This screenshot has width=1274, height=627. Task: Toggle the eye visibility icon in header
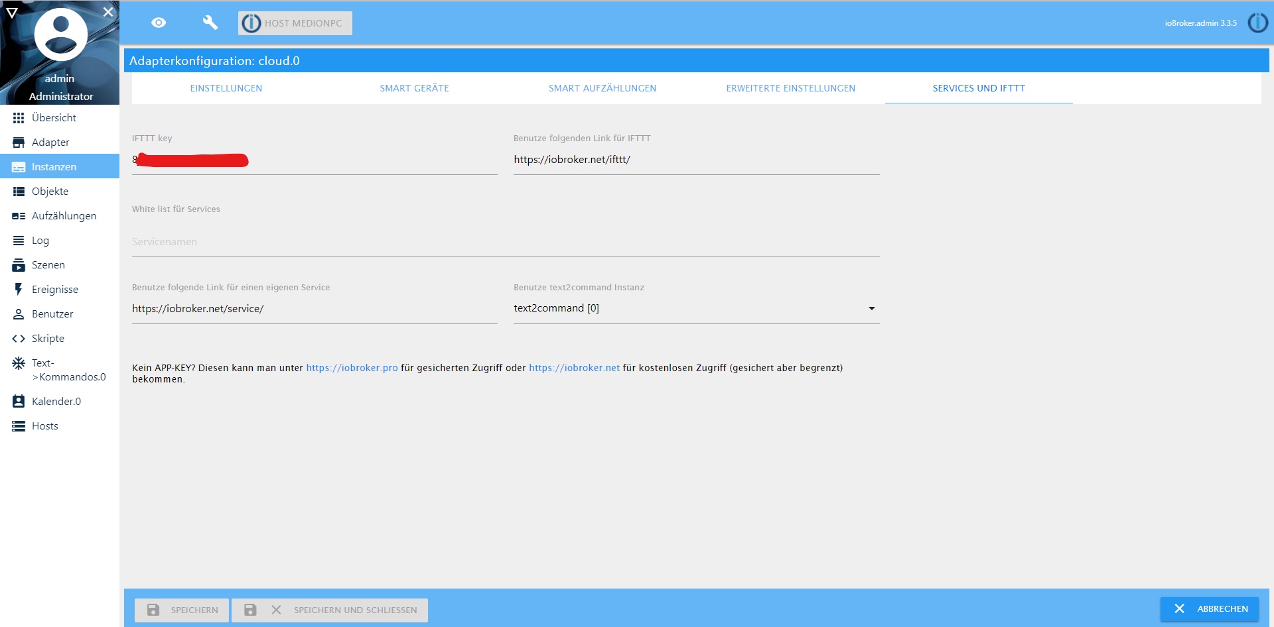(159, 23)
